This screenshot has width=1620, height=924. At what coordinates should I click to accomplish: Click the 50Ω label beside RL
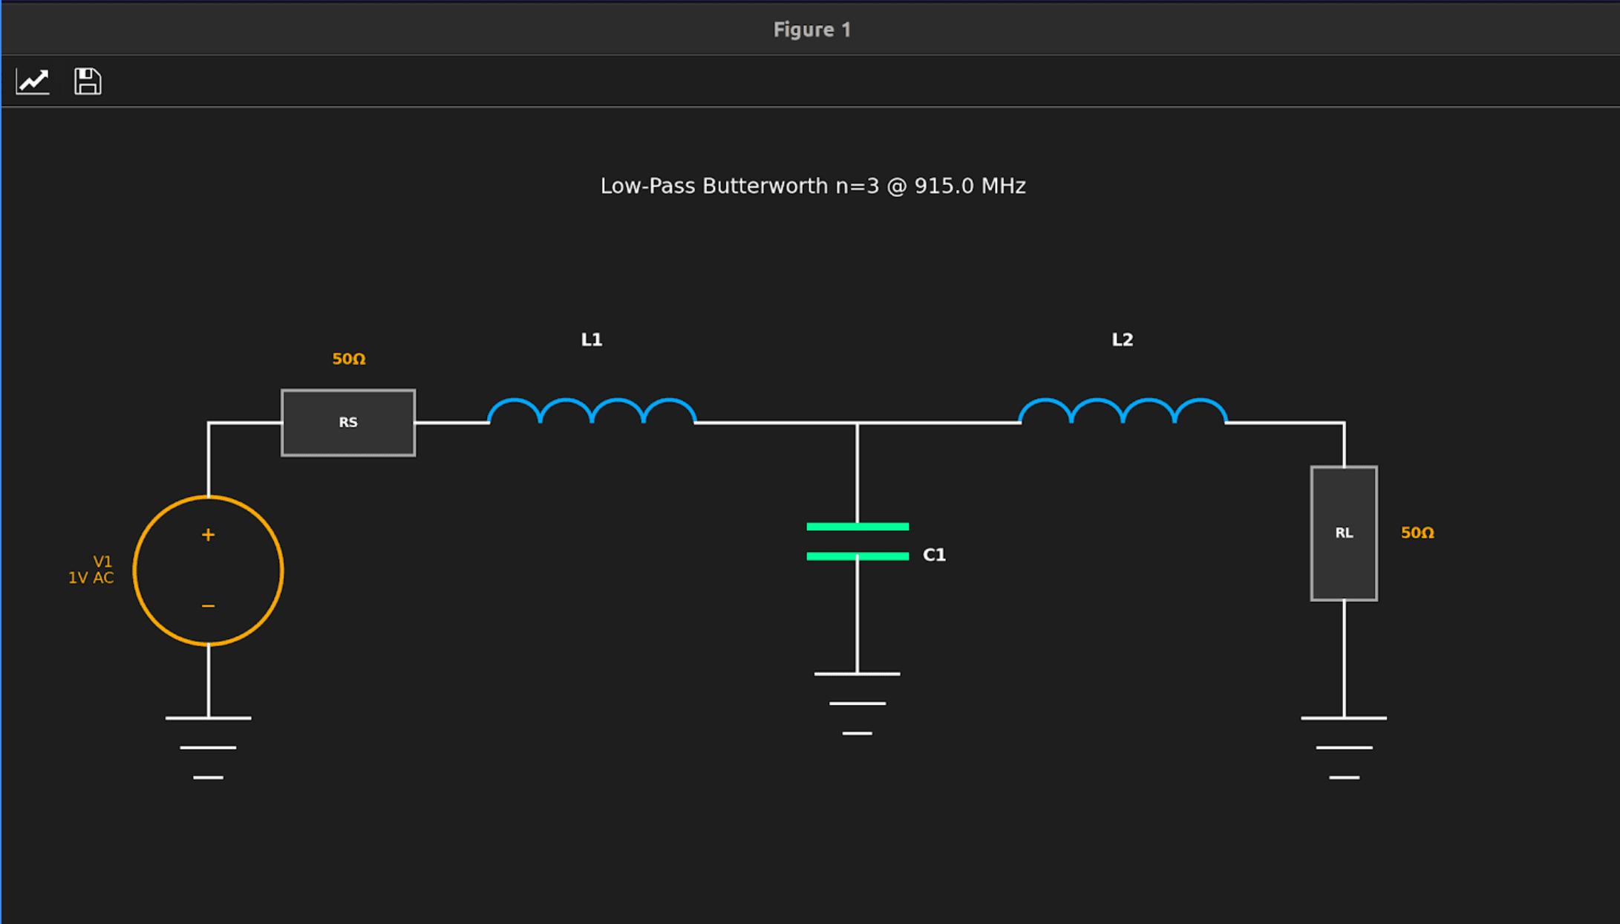point(1417,533)
